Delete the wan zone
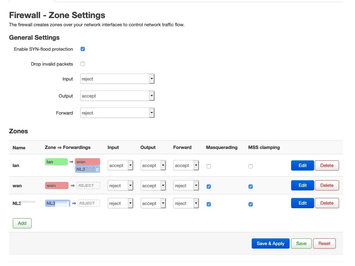This screenshot has width=355, height=266. tap(327, 185)
